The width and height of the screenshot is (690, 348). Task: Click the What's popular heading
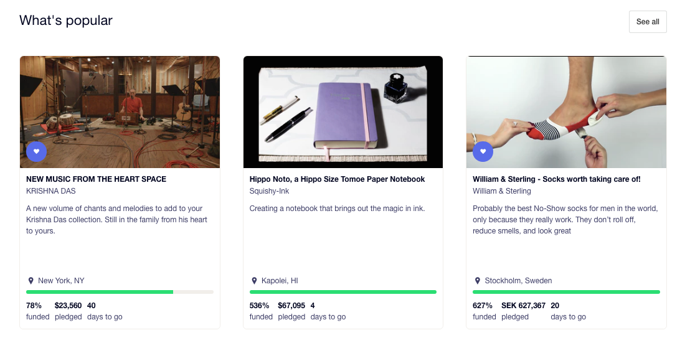point(66,21)
